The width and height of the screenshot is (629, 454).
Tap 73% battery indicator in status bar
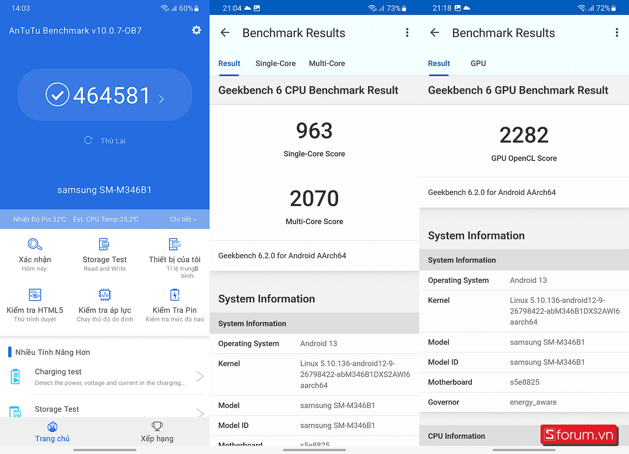[x=397, y=8]
